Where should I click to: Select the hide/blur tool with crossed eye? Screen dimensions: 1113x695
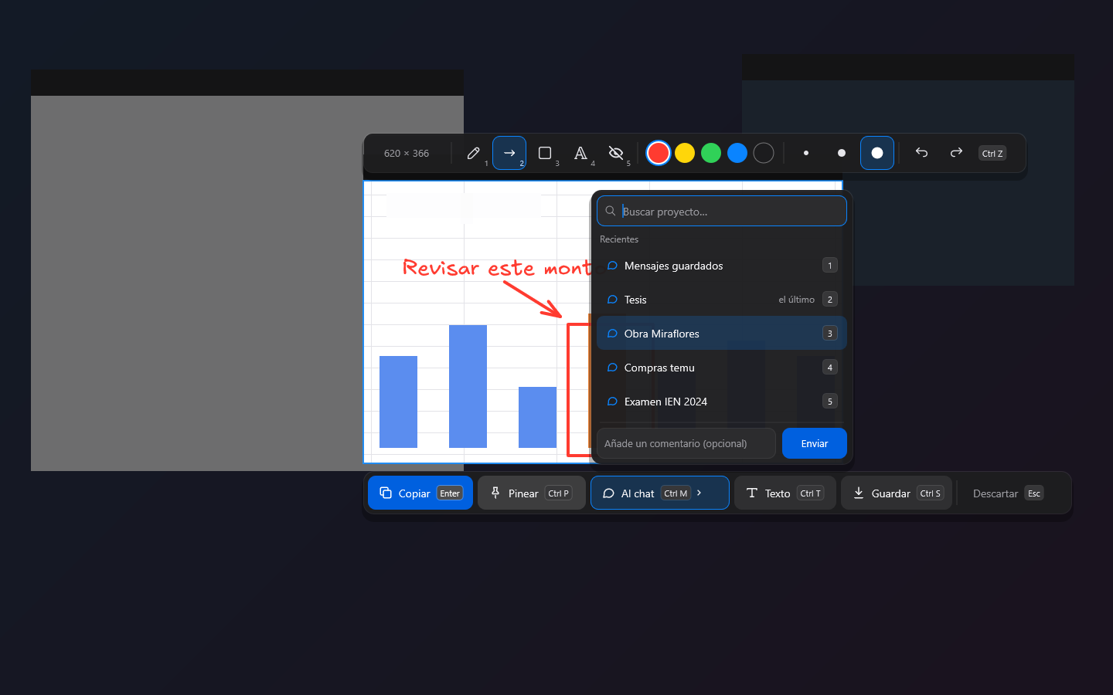[616, 153]
